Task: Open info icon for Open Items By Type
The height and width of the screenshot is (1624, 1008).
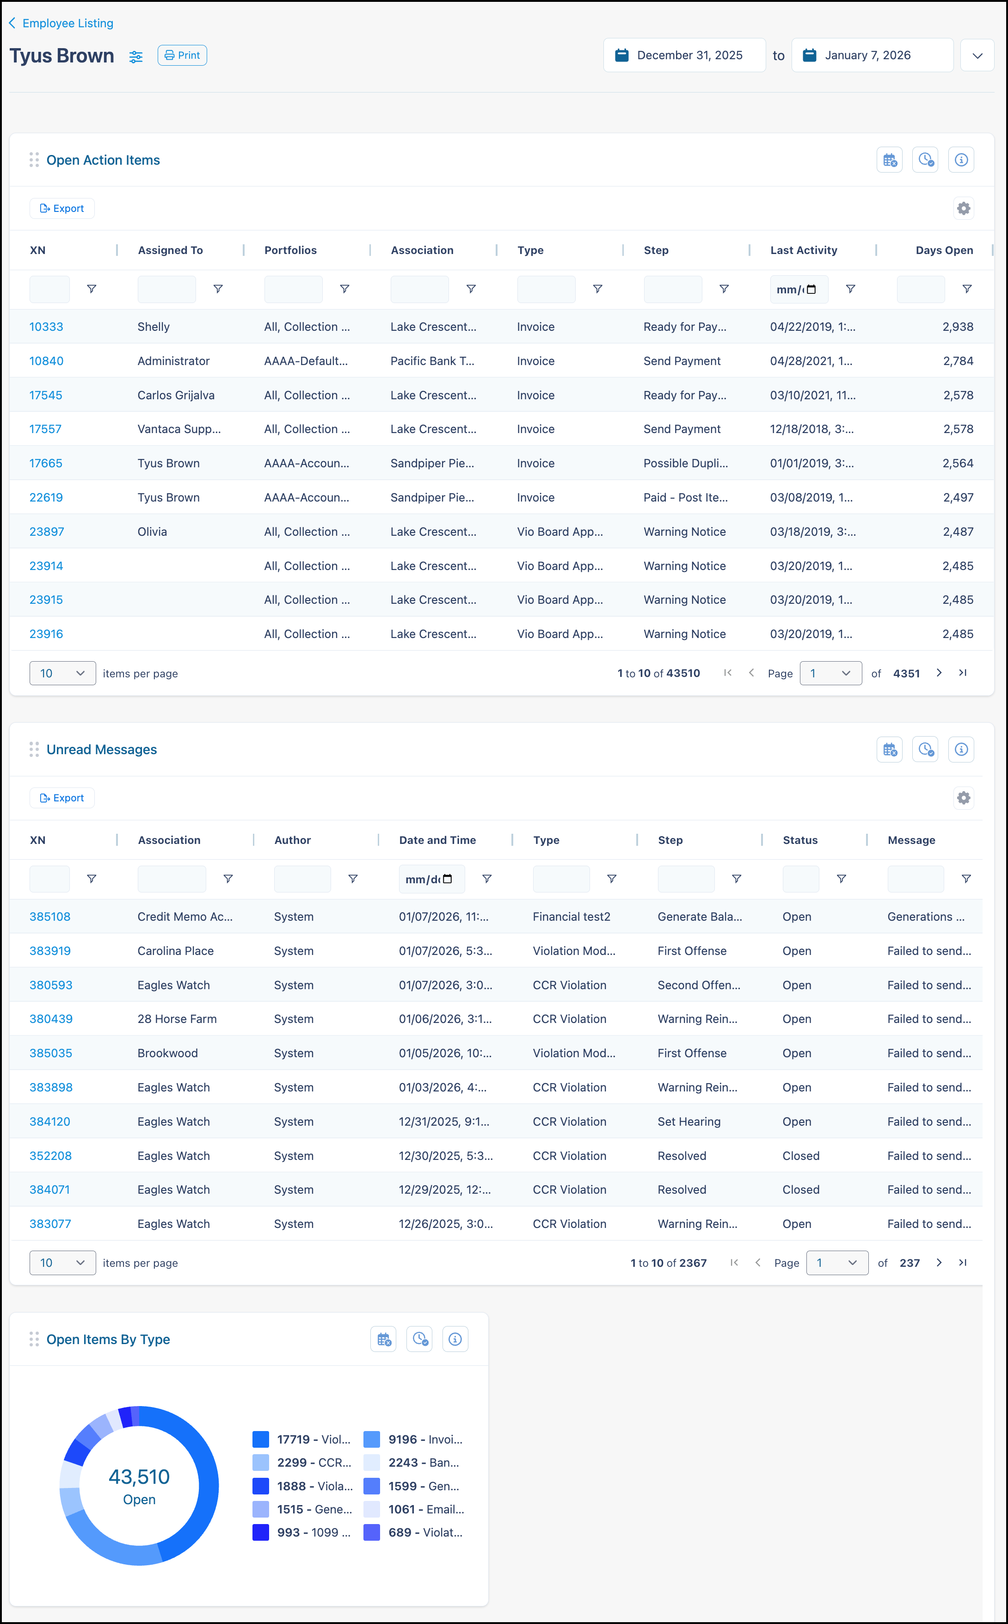Action: [455, 1339]
